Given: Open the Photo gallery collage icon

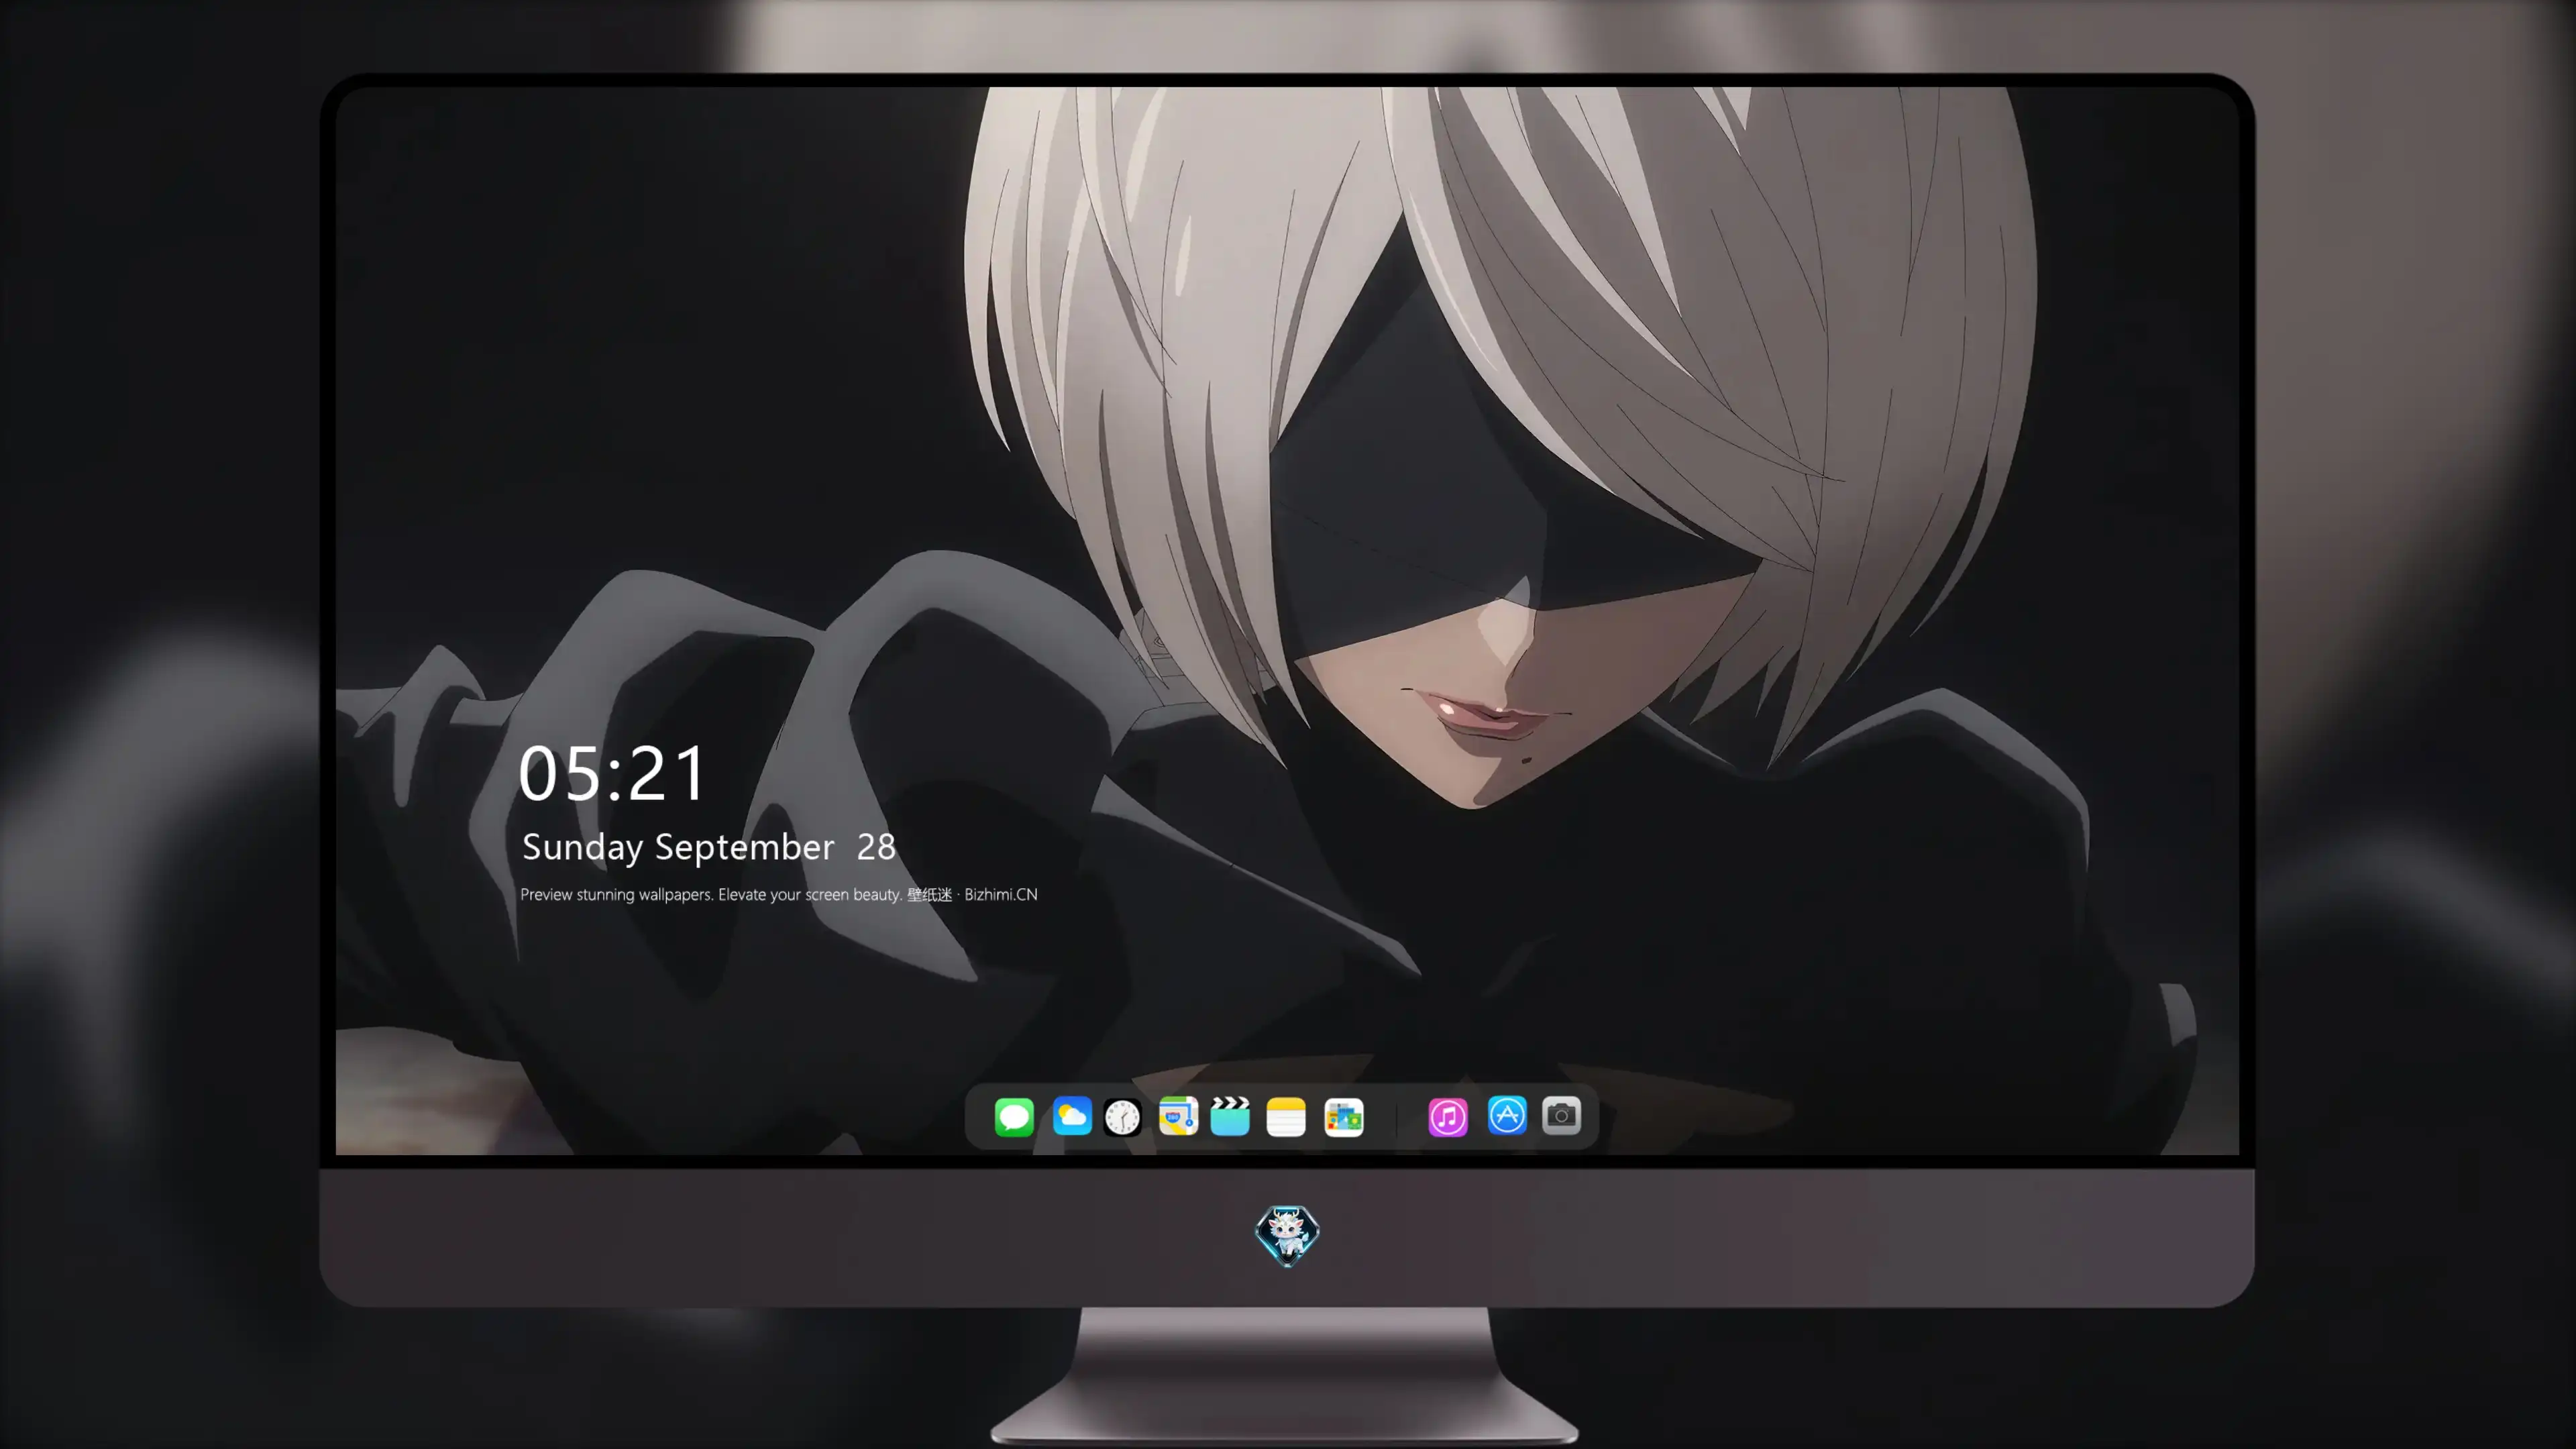Looking at the screenshot, I should pyautogui.click(x=1344, y=1116).
